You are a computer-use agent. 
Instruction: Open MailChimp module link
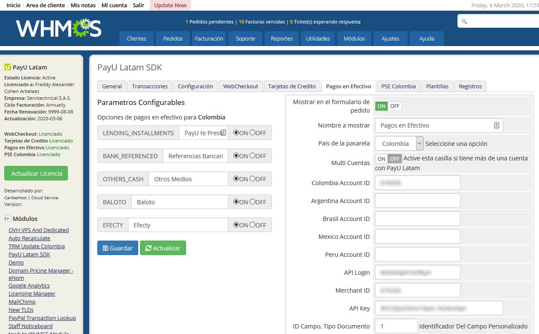(x=22, y=302)
